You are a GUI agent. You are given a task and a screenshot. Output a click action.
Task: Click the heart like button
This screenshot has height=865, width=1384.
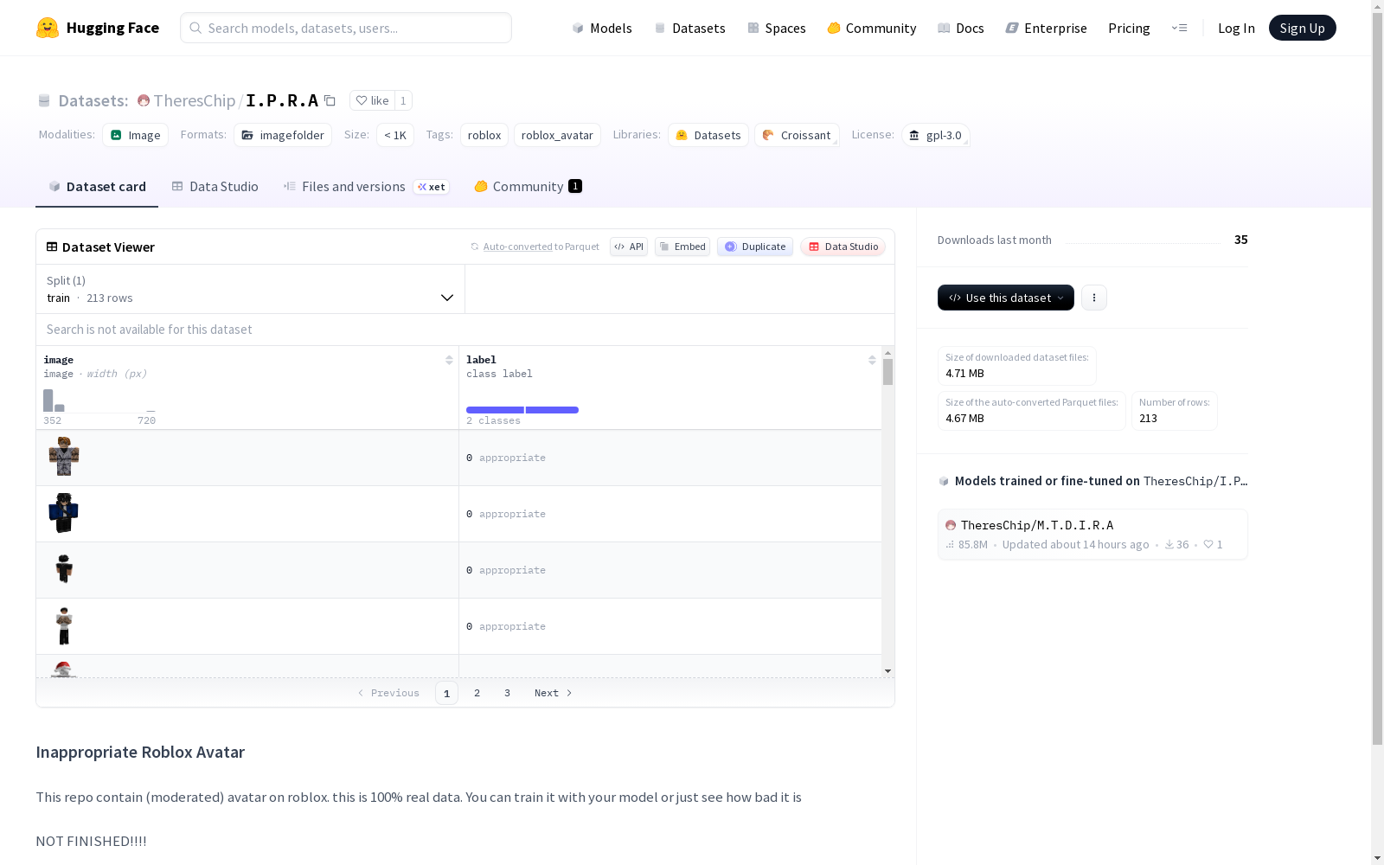[372, 100]
